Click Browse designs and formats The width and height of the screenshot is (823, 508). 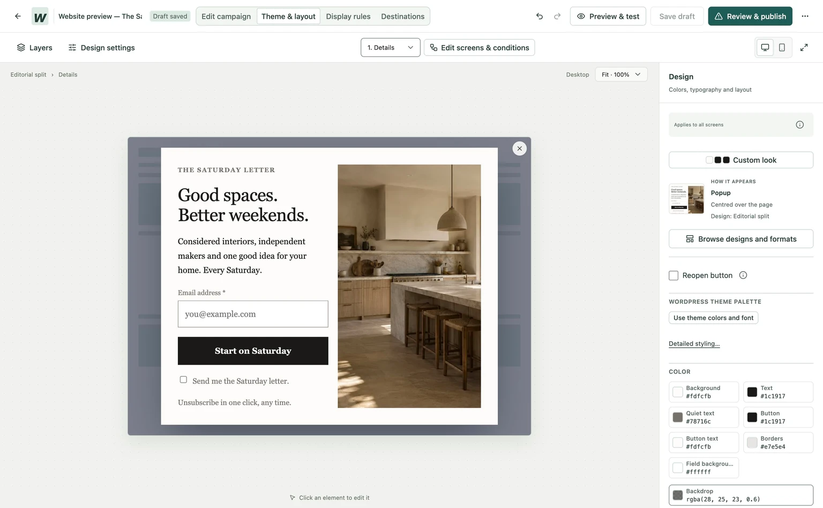pos(741,239)
